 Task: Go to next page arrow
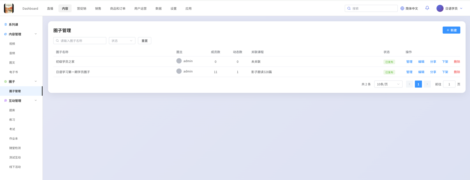point(427,84)
